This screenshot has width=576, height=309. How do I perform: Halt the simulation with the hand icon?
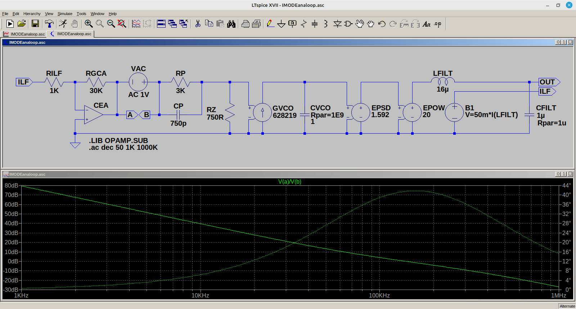click(74, 24)
